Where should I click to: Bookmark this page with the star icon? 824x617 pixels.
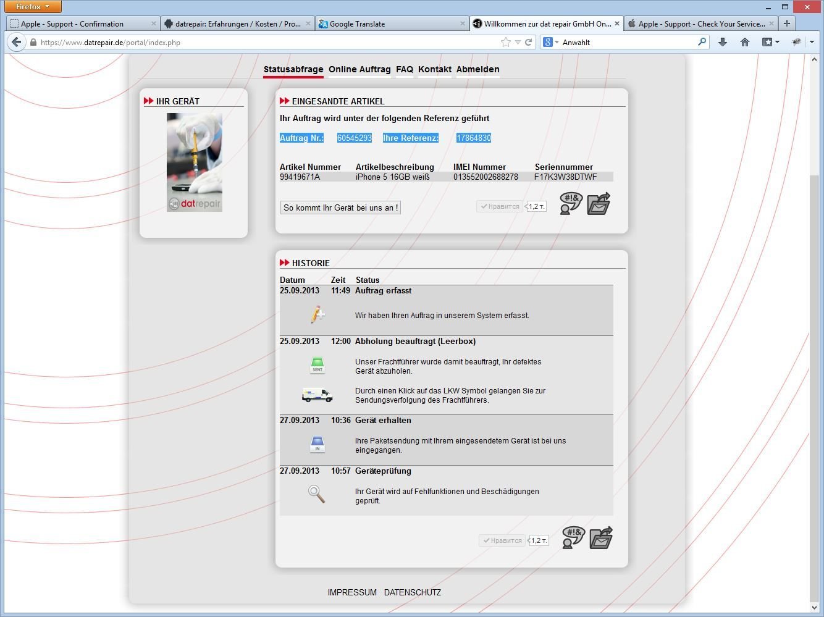[x=506, y=42]
